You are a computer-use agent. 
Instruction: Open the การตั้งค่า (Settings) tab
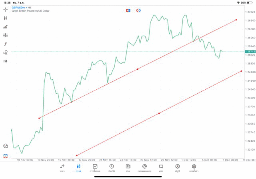(x=194, y=168)
